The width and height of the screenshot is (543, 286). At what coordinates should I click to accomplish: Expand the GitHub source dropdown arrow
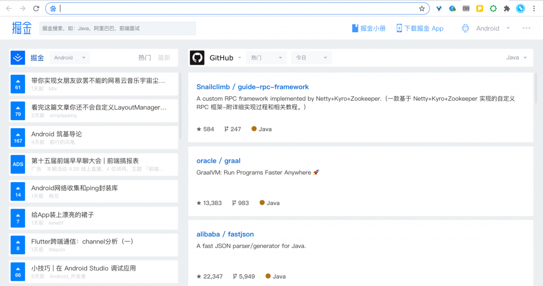click(x=240, y=58)
